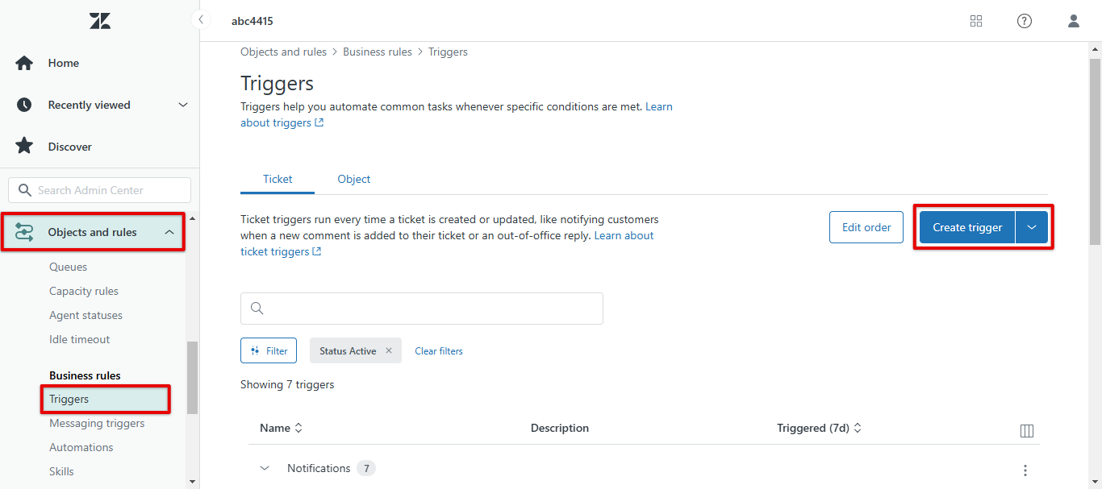Click the Edit order button
The image size is (1102, 489).
866,227
